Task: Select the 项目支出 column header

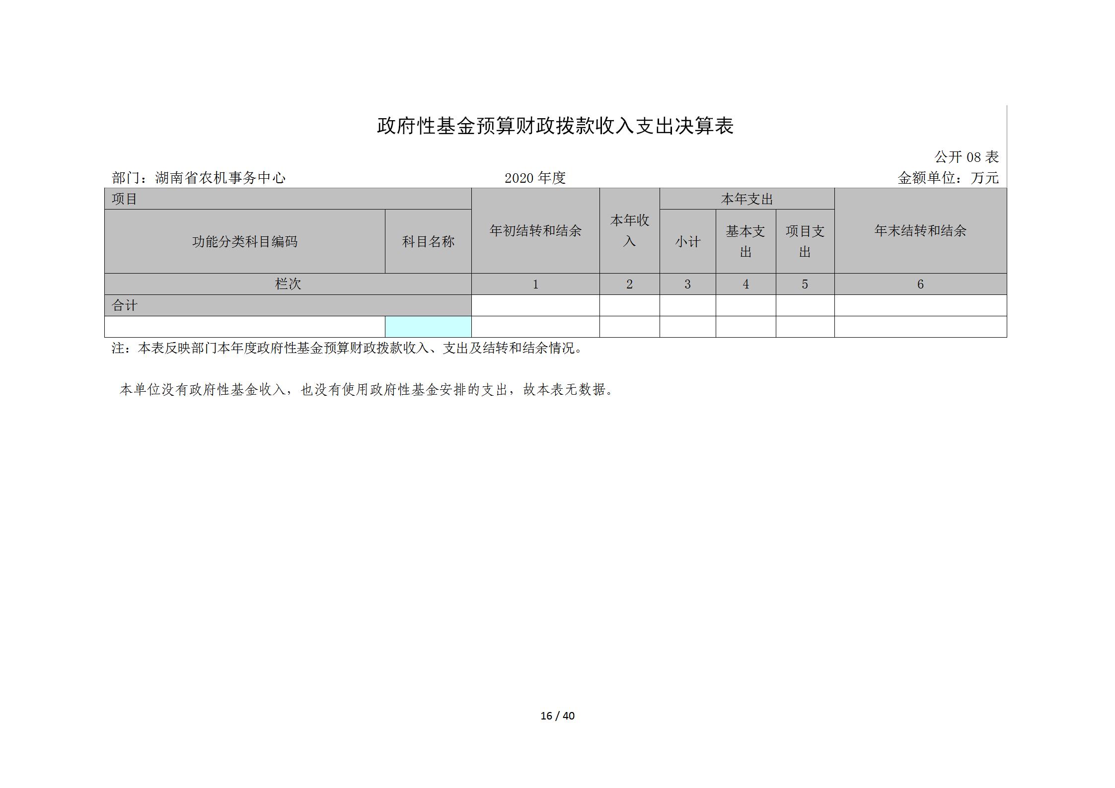Action: pyautogui.click(x=805, y=241)
